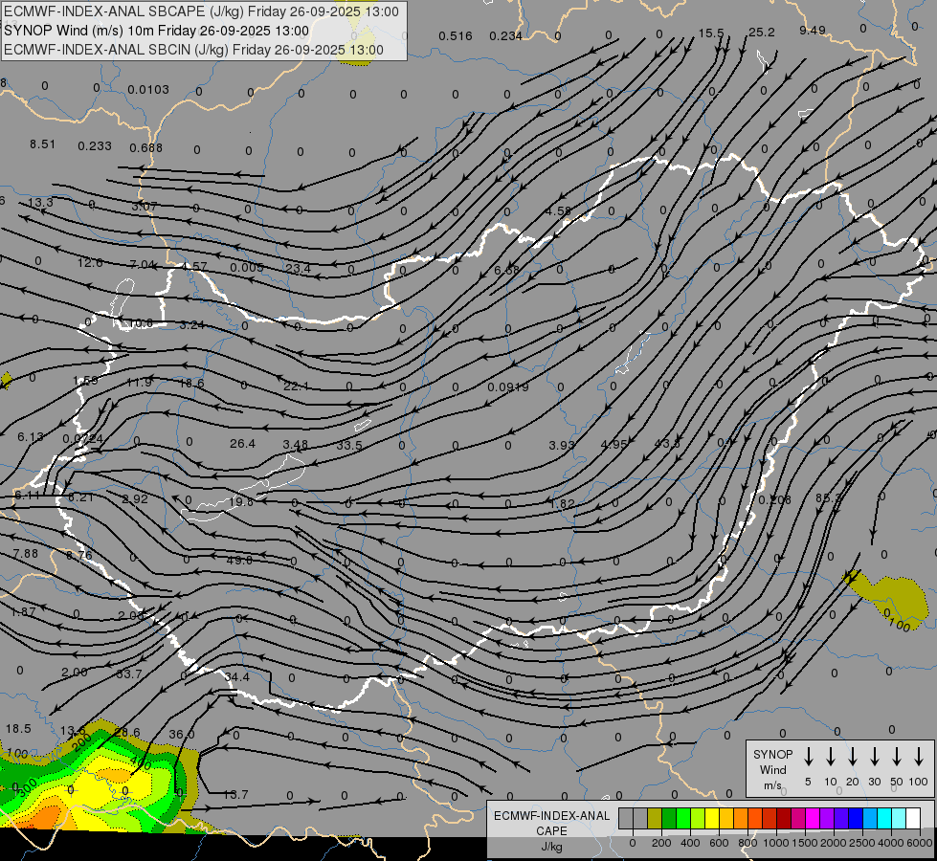Click the 5 m/s wind arrow in legend

(808, 757)
